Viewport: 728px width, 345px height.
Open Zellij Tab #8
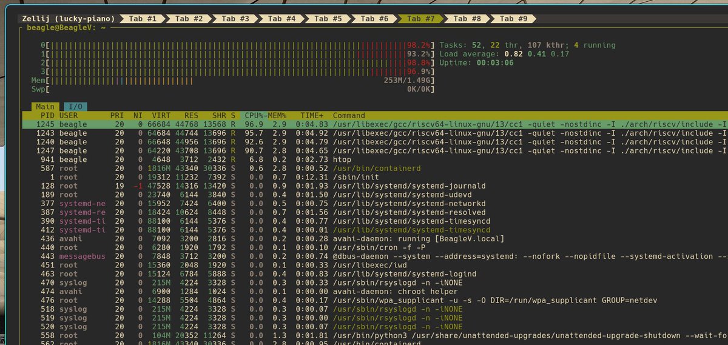468,19
